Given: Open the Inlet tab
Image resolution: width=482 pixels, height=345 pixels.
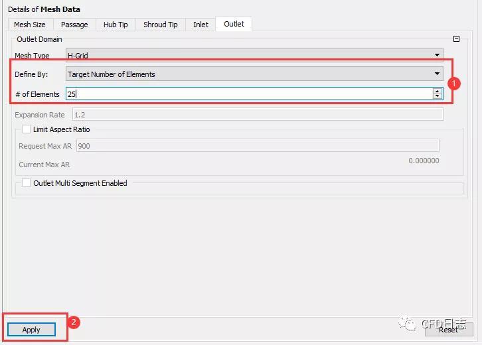Looking at the screenshot, I should (201, 25).
